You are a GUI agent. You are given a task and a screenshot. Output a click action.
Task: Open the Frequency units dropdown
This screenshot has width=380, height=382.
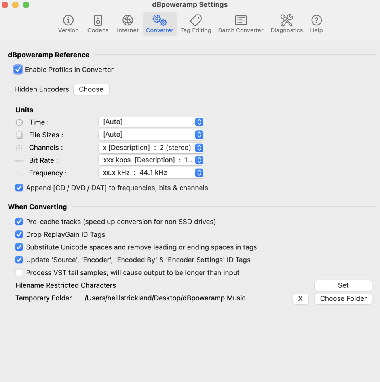(x=151, y=173)
